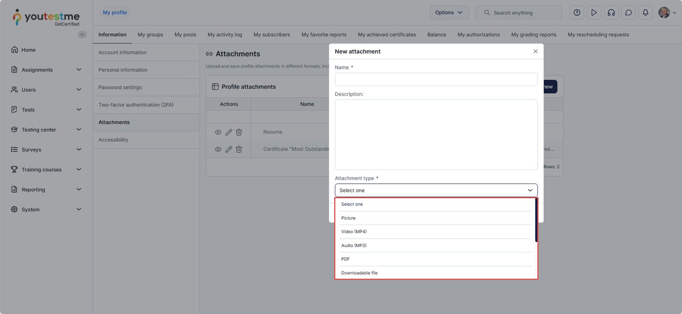Viewport: 682px width, 314px height.
Task: View the Certificate attachment using eye icon
Action: pyautogui.click(x=218, y=149)
